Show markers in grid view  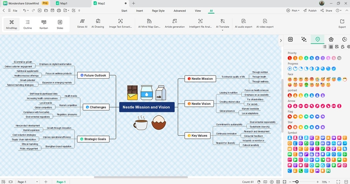[x=331, y=47]
